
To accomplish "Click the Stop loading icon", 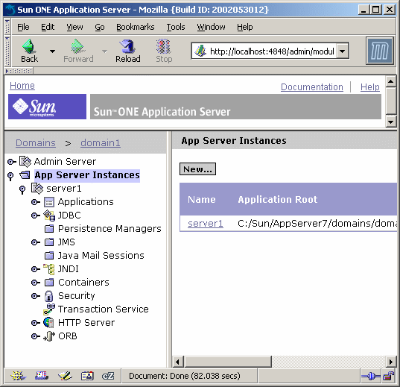I will tap(164, 46).
